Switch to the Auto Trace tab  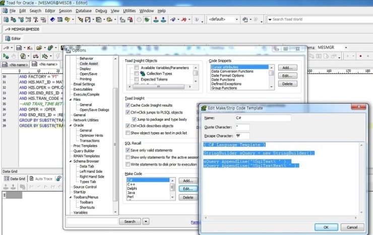[40, 179]
